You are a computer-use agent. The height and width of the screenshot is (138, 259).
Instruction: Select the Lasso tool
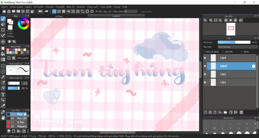[3, 71]
